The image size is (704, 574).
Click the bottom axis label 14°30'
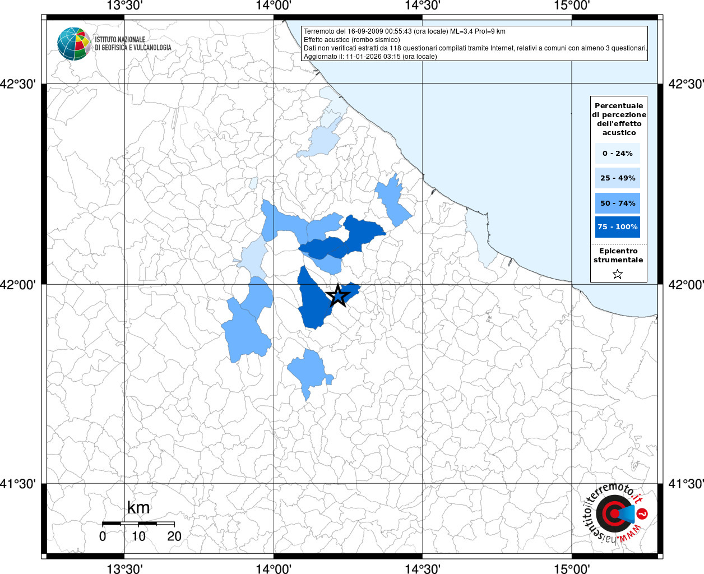click(x=423, y=569)
